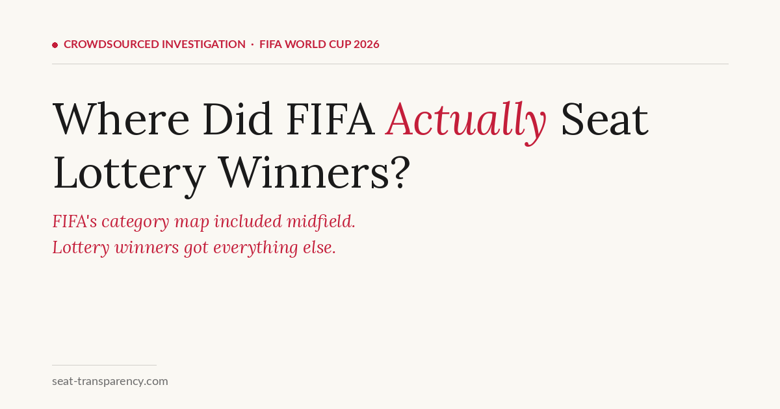Click the small dot separator between header tags
The height and width of the screenshot is (409, 780).
coord(252,45)
